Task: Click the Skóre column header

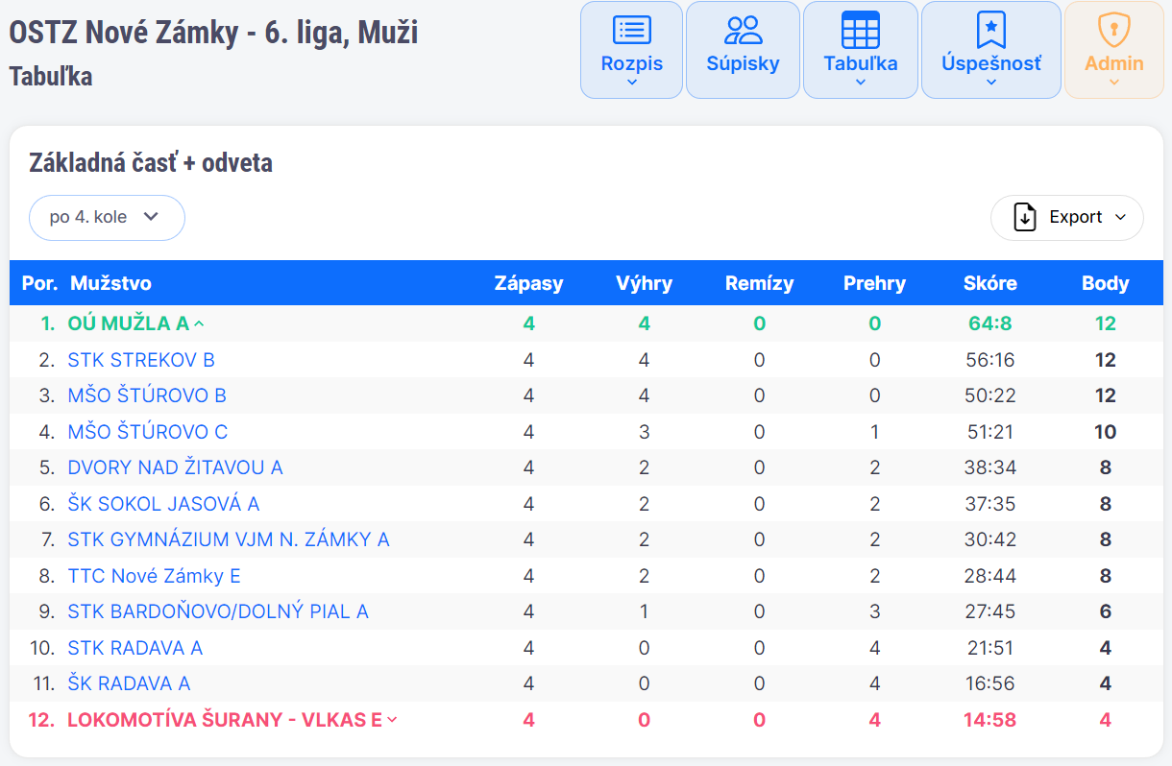Action: point(990,283)
